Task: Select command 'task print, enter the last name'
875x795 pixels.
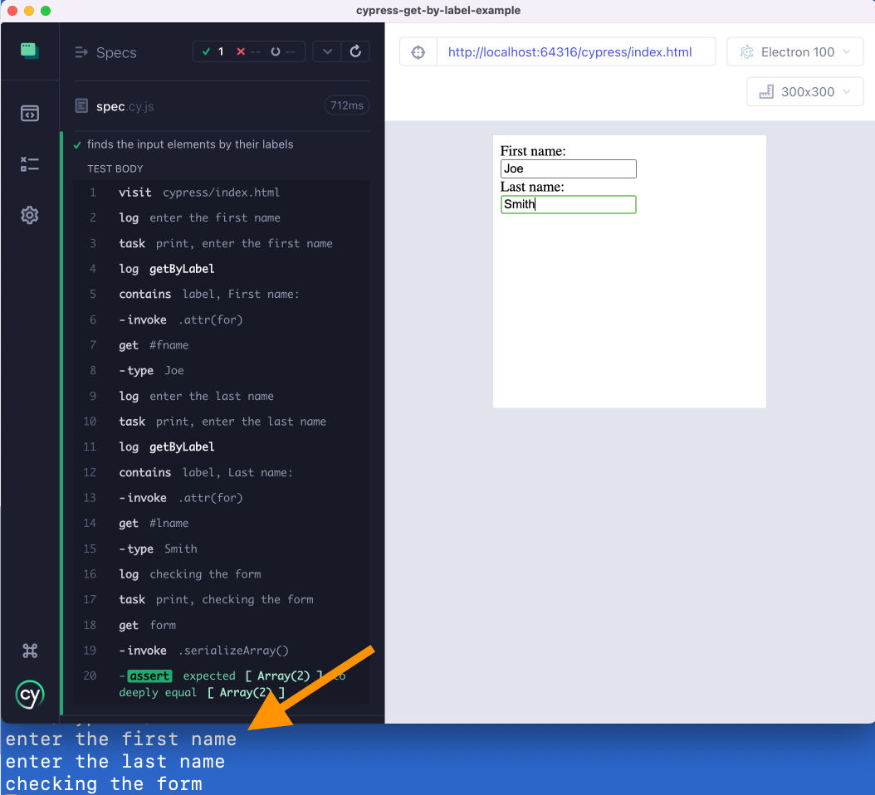Action: tap(221, 422)
